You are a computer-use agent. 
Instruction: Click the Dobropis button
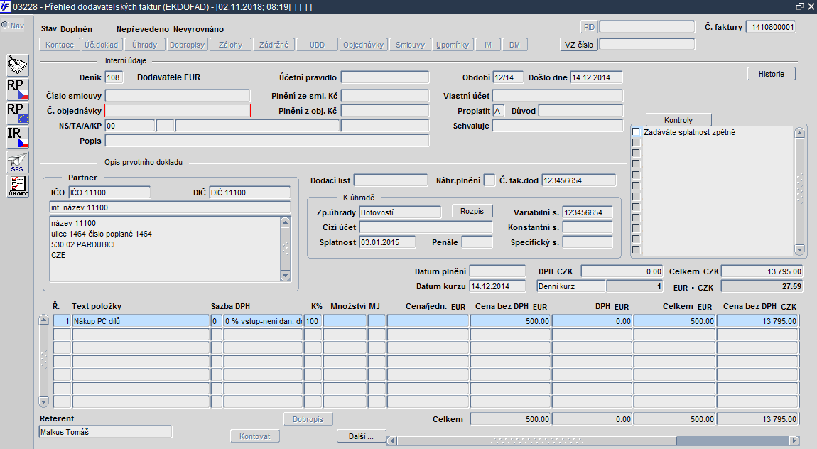[308, 418]
